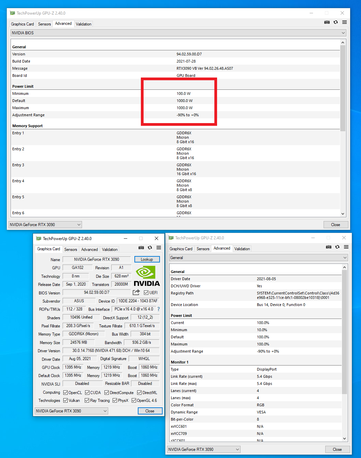Open the General section dropdown
This screenshot has height=458, width=361.
pos(258,258)
